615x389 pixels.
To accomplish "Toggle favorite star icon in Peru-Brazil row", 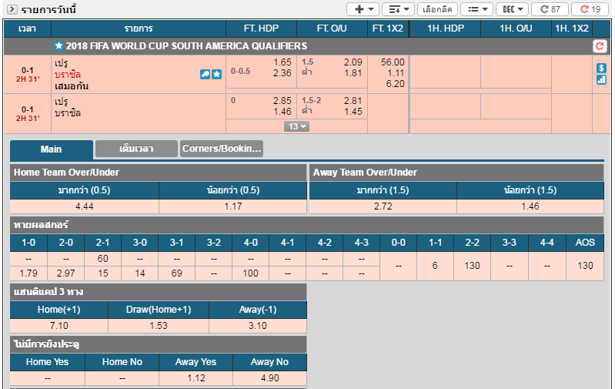I will 216,74.
